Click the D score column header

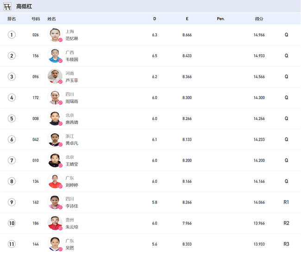[x=155, y=19]
